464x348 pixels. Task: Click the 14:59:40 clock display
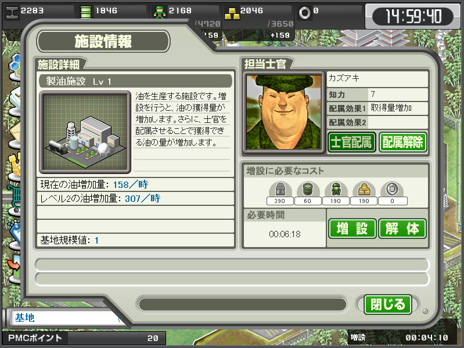[x=413, y=16]
